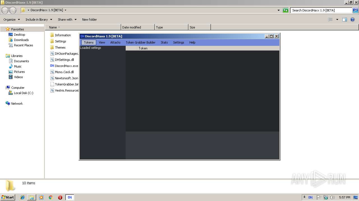Open the Token Grabber Builder menu

(x=141, y=42)
